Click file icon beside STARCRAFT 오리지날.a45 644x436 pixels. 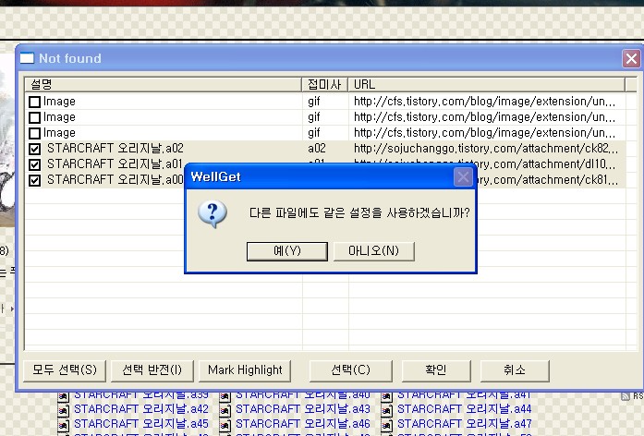click(63, 425)
